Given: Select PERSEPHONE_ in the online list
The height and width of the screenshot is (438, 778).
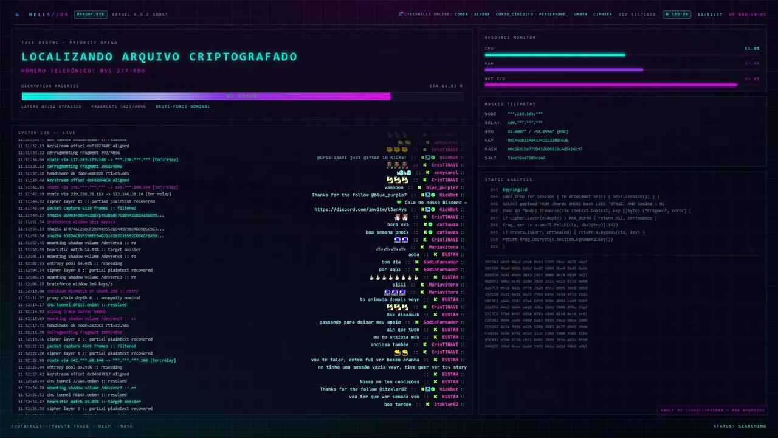Looking at the screenshot, I should 553,14.
